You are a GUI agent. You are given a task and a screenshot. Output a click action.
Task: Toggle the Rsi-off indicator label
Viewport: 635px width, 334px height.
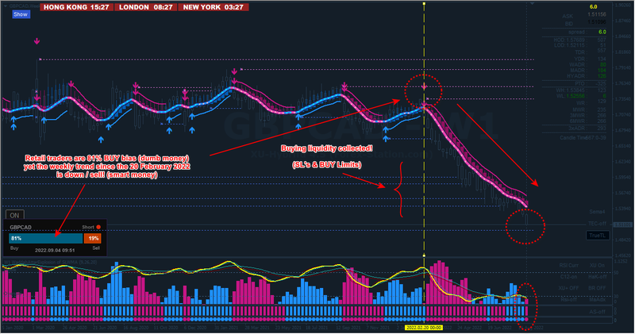tap(569, 300)
